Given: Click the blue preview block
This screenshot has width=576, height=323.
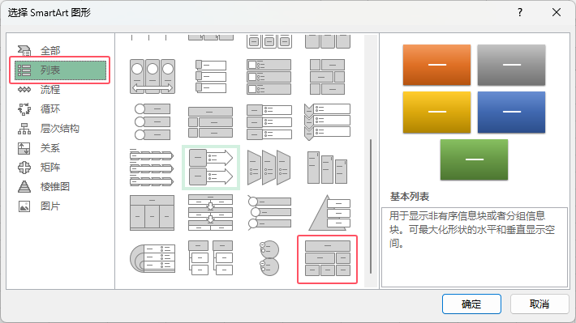Looking at the screenshot, I should tap(511, 113).
